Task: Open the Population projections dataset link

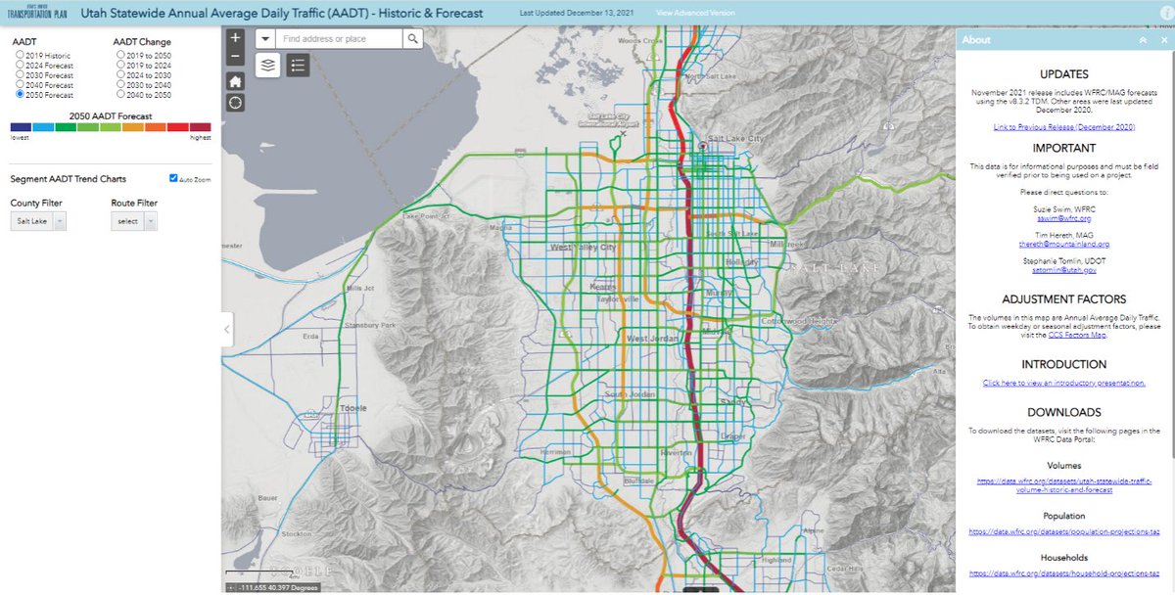Action: pyautogui.click(x=1063, y=532)
